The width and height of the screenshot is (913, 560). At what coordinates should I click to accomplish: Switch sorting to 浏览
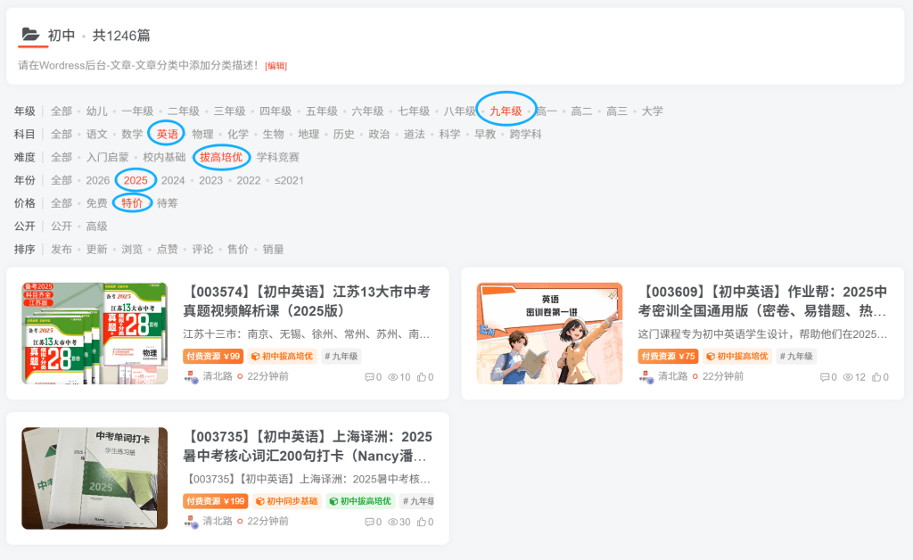point(130,250)
